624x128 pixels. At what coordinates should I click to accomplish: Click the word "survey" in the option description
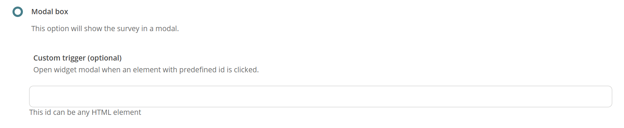click(128, 29)
